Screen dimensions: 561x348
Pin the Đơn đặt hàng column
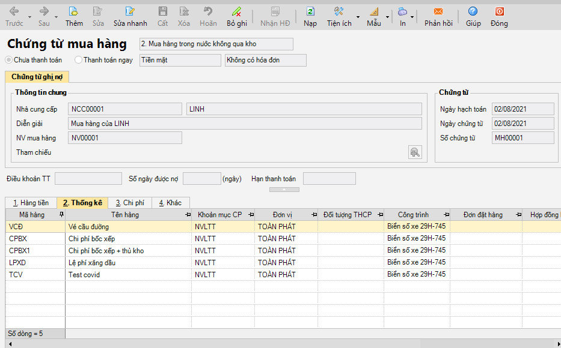coord(518,215)
